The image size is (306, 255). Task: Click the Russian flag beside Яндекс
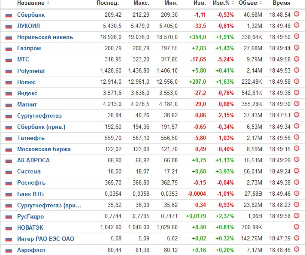(x=9, y=94)
